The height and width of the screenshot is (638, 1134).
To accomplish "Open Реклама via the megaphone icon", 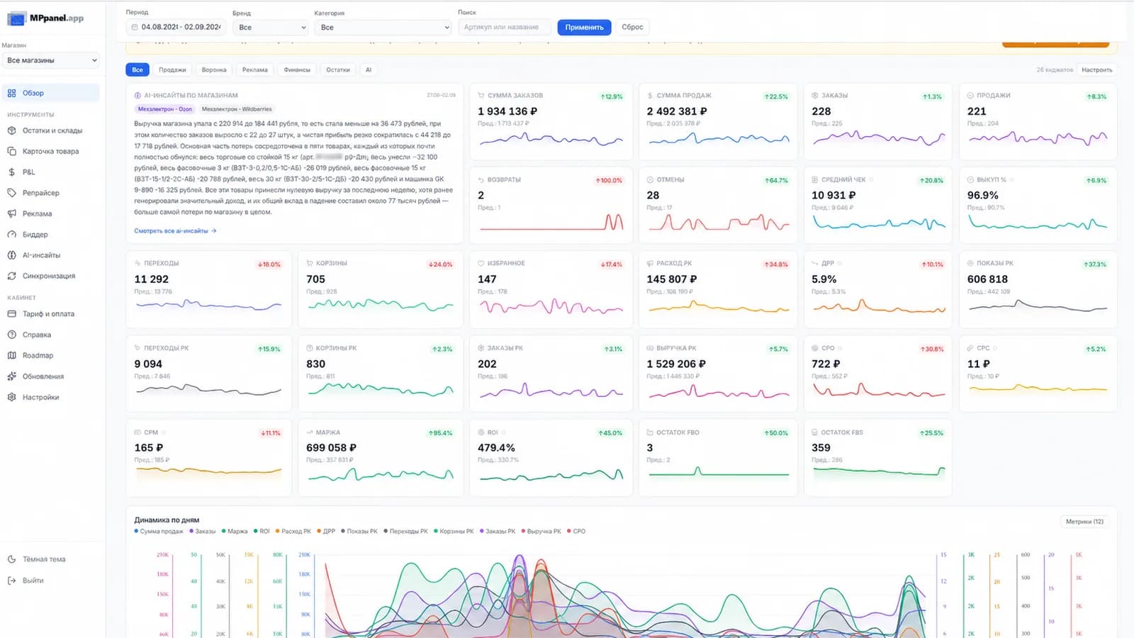I will click(11, 213).
